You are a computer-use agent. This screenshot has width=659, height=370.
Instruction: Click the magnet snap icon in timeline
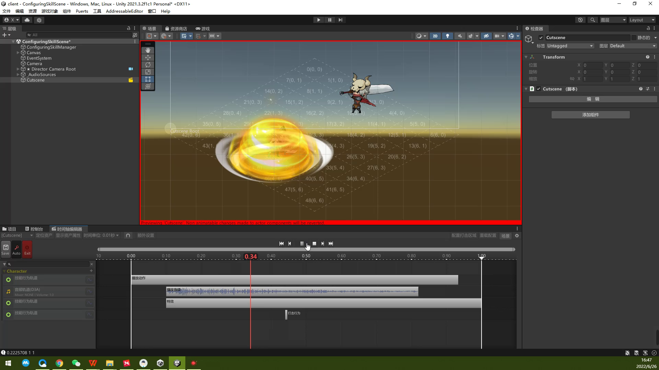tap(128, 235)
